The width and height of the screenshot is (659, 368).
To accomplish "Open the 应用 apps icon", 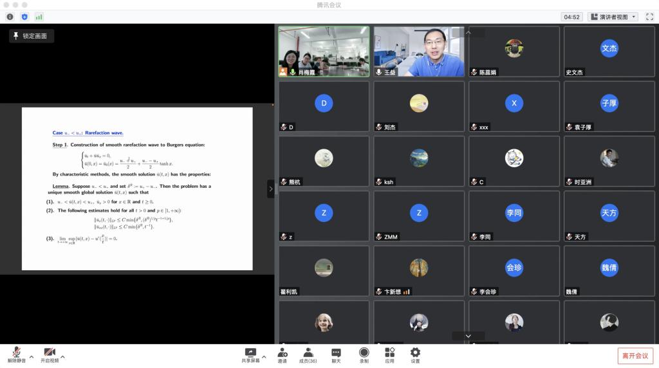I will [389, 354].
